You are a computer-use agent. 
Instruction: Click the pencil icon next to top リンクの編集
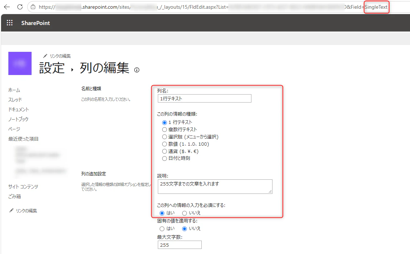tap(45, 56)
